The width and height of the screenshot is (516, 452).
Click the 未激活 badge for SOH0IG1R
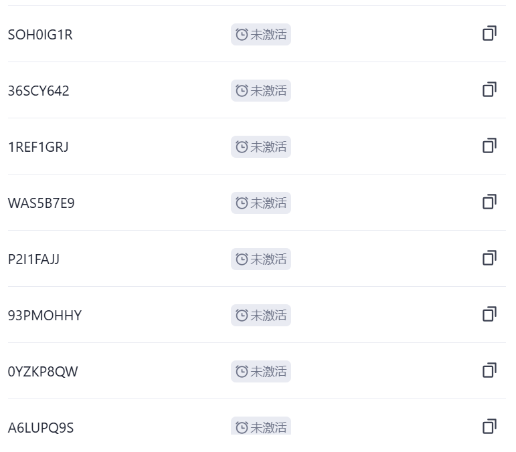pos(261,35)
